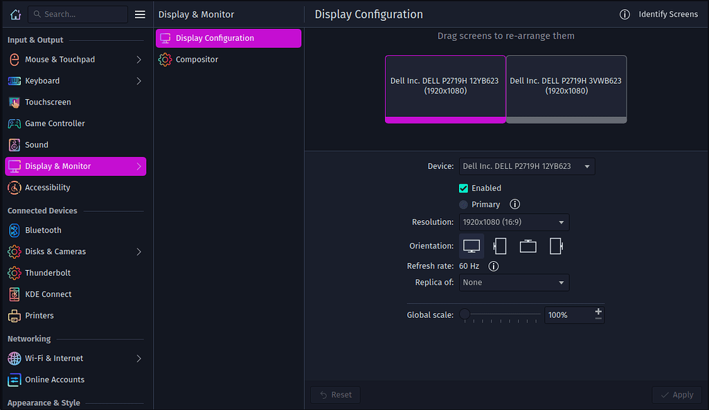Select the flipped landscape orientation
Viewport: 709px width, 410px height.
point(528,246)
